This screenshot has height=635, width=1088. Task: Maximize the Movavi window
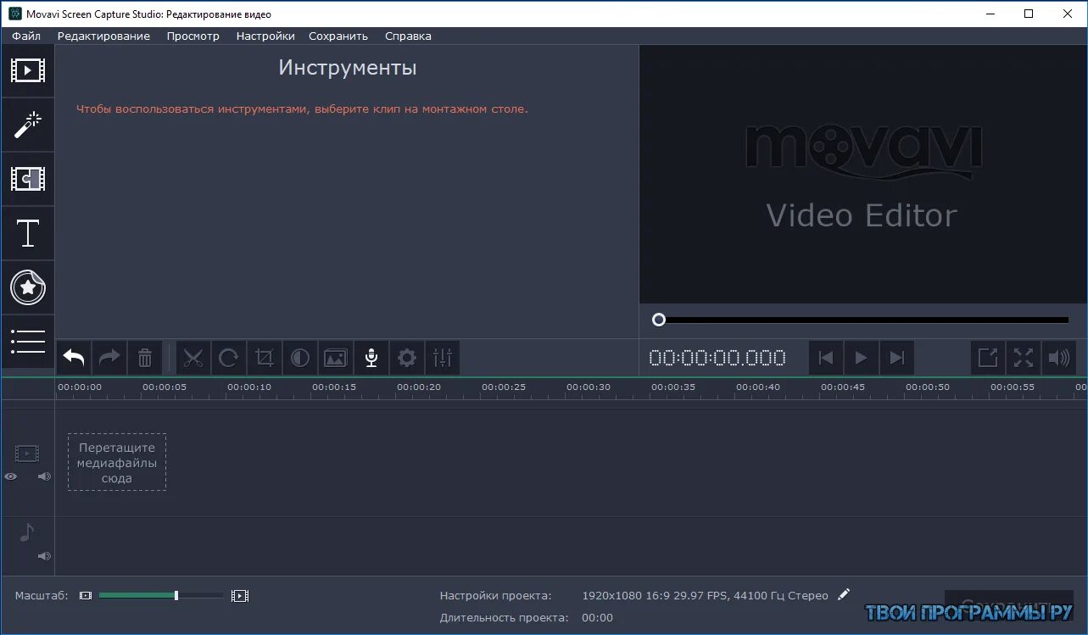click(1029, 14)
